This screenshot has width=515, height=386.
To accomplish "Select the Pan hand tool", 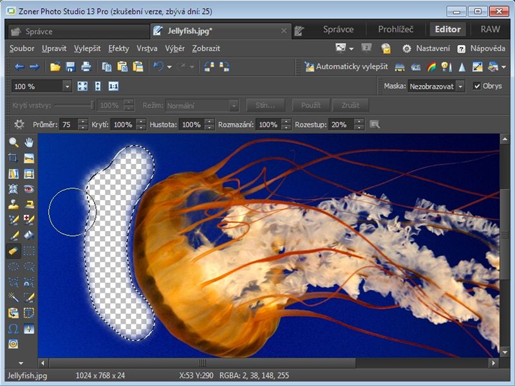I will [29, 143].
